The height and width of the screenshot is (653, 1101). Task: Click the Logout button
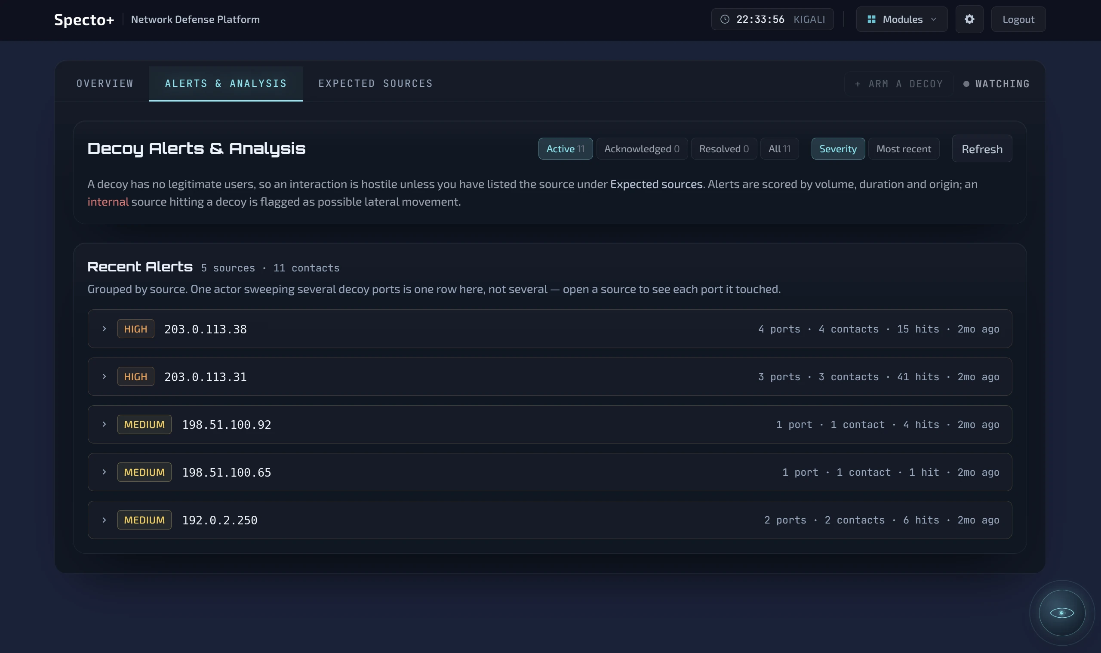pyautogui.click(x=1018, y=19)
